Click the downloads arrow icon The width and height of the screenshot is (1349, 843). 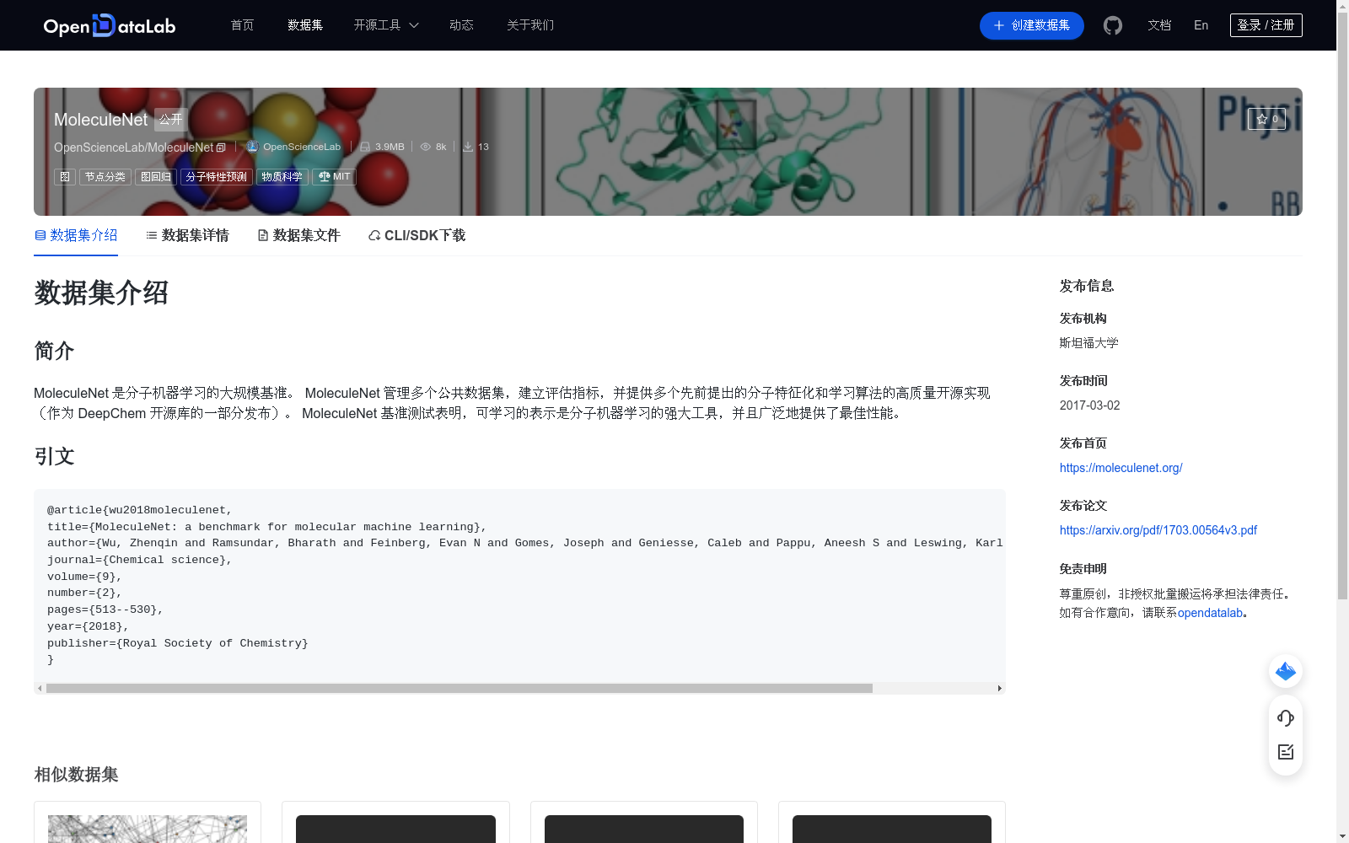click(468, 147)
